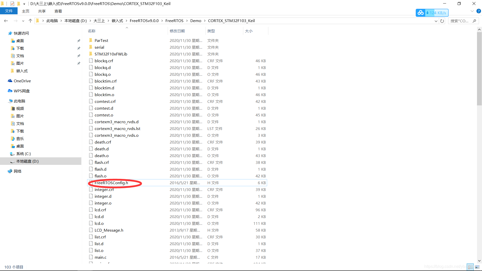This screenshot has height=271, width=482.
Task: Click the properties checkmark in title bar
Action: point(12,4)
